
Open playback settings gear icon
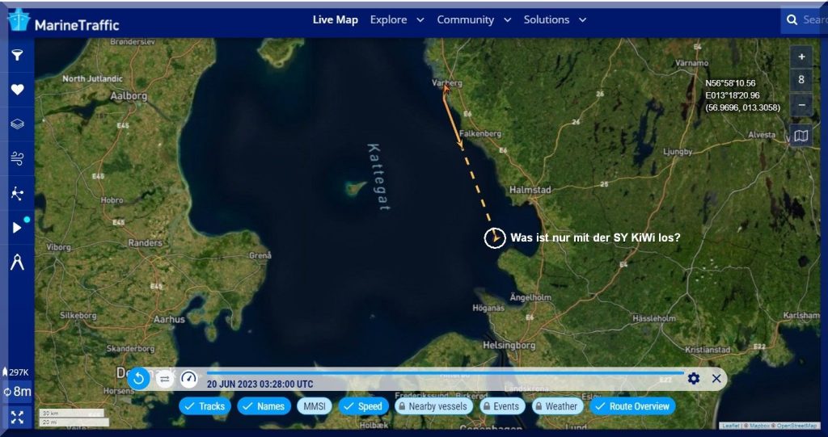point(693,378)
